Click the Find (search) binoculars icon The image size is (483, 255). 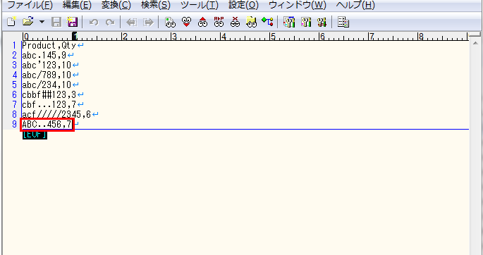[x=171, y=22]
